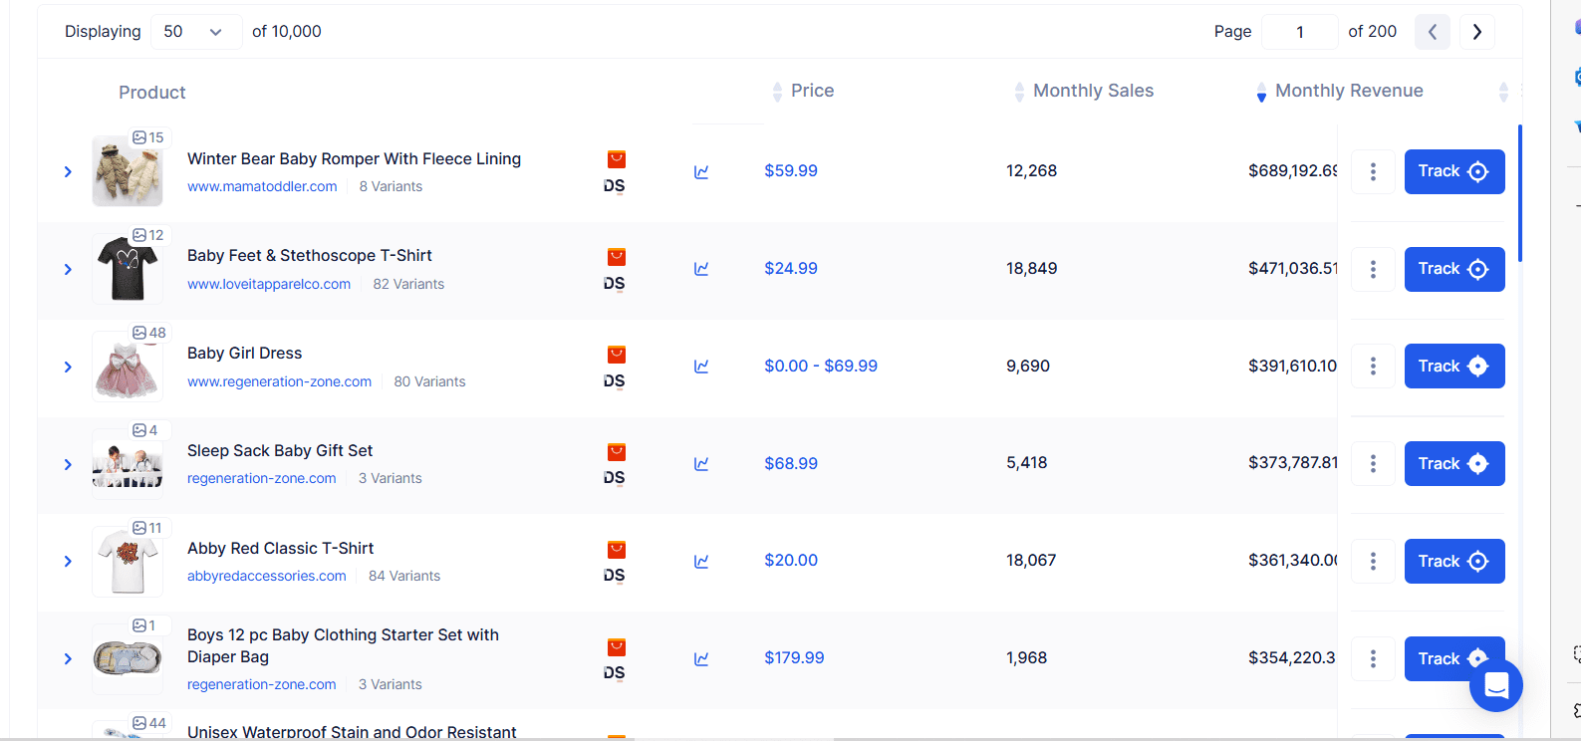
Task: Open price chart for Baby Girl Dress
Action: (x=701, y=367)
